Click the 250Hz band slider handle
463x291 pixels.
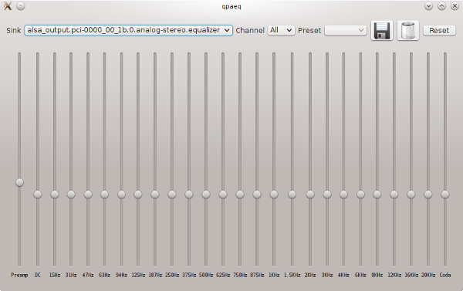(x=172, y=195)
